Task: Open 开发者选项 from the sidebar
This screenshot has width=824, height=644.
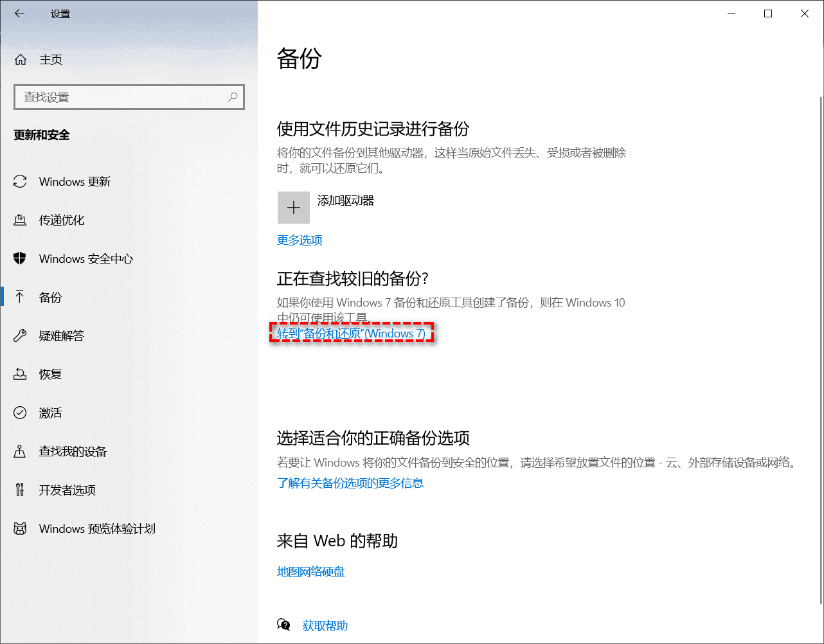Action: (x=67, y=490)
